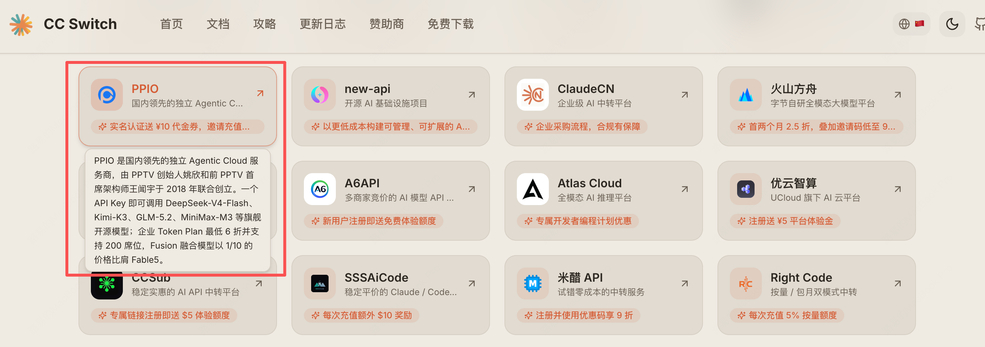Click the A6API card title
This screenshot has height=347, width=985.
[x=362, y=183]
